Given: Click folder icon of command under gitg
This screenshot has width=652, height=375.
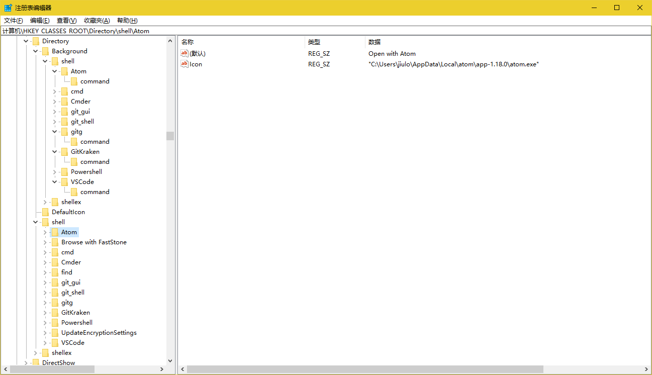Looking at the screenshot, I should coord(74,142).
